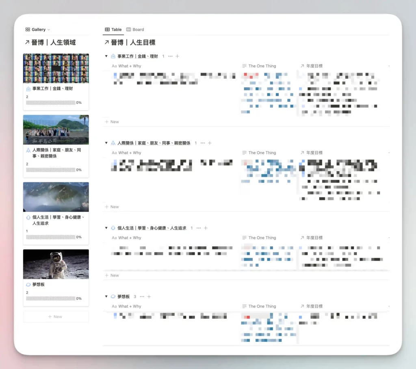
Task: Add a New row under 事業工作 table
Action: click(112, 122)
